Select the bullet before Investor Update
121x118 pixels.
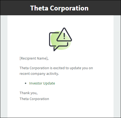point(26,83)
